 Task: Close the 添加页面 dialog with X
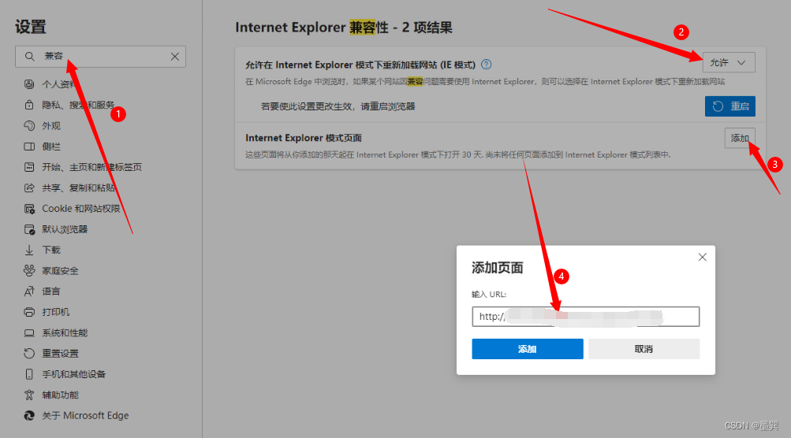(702, 257)
